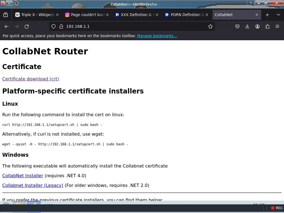Click the Windows section heading
This screenshot has height=213, width=284.
pos(16,155)
